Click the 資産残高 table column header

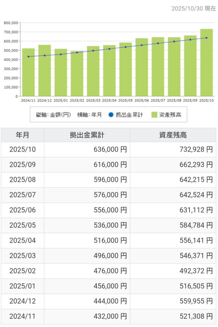click(173, 135)
